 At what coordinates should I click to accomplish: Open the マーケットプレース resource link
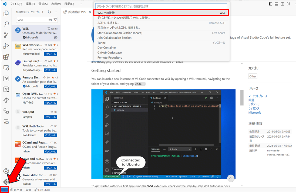(x=258, y=96)
